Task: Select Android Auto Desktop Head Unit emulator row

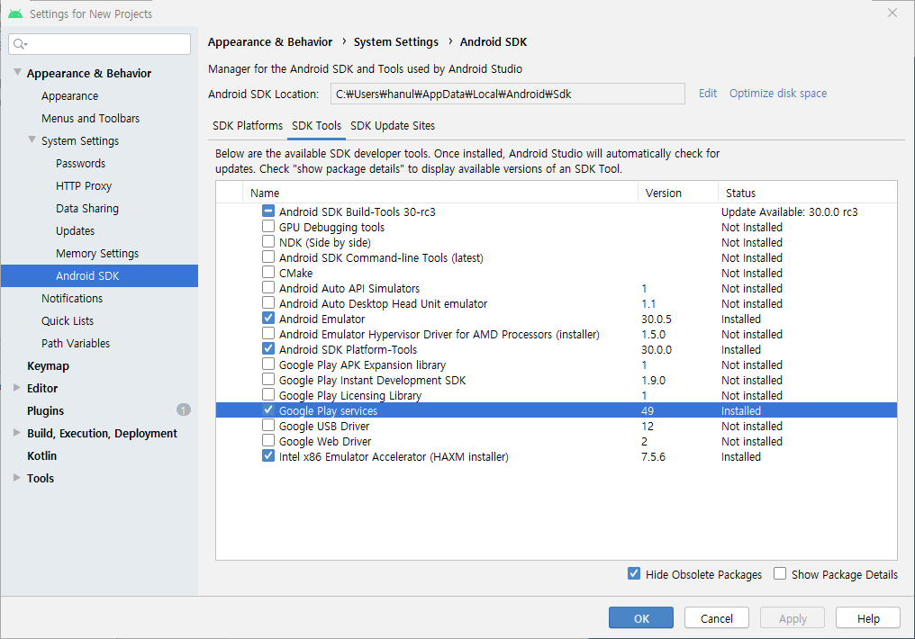Action: click(557, 304)
